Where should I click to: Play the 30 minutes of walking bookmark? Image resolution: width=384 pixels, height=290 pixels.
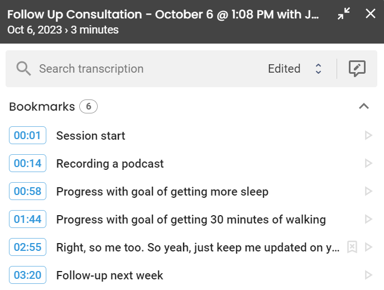tap(368, 219)
